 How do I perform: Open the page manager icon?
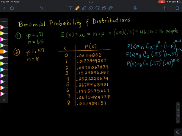(177, 8)
